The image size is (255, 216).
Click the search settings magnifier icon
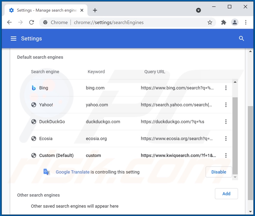(241, 39)
